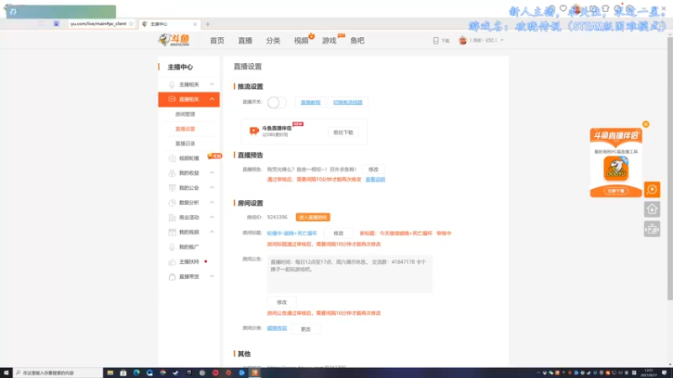Open the Windows Start menu
Image resolution: width=673 pixels, height=378 pixels.
click(6, 373)
